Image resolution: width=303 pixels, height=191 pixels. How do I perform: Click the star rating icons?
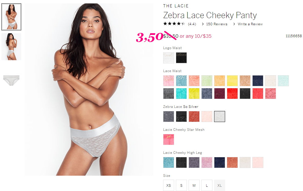tap(174, 24)
